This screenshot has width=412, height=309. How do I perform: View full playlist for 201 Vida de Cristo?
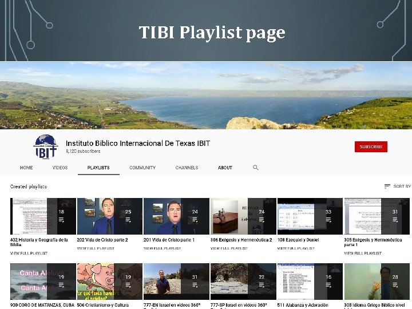click(x=163, y=248)
